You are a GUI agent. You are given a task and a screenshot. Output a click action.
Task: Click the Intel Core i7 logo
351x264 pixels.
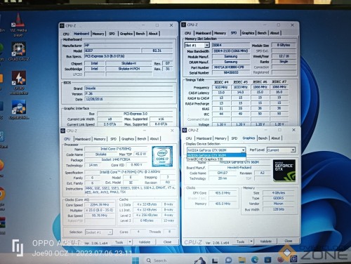[x=162, y=157]
